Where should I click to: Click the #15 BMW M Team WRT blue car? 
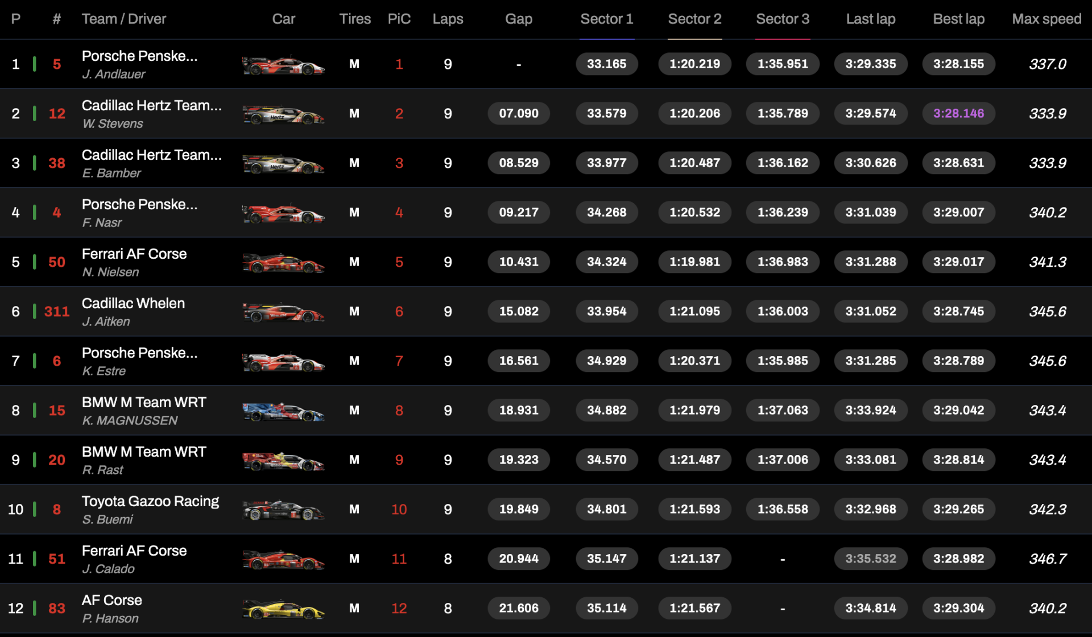[x=283, y=411]
